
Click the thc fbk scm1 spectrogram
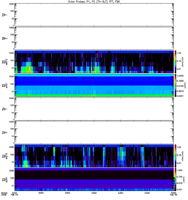[94, 179]
